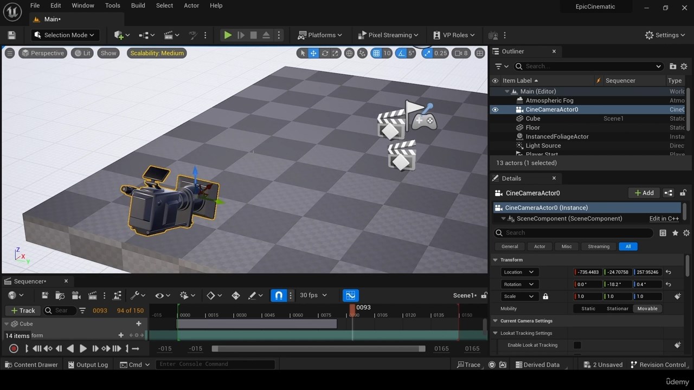Open Sequencer browse-to-asset folder icon
The height and width of the screenshot is (390, 694).
60,295
